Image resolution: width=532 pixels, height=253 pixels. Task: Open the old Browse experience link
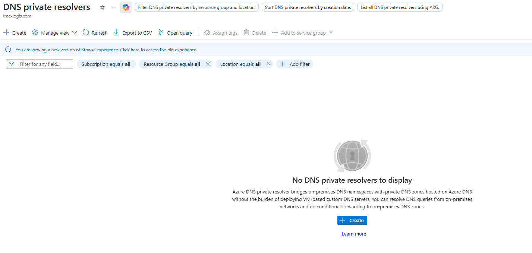[106, 50]
